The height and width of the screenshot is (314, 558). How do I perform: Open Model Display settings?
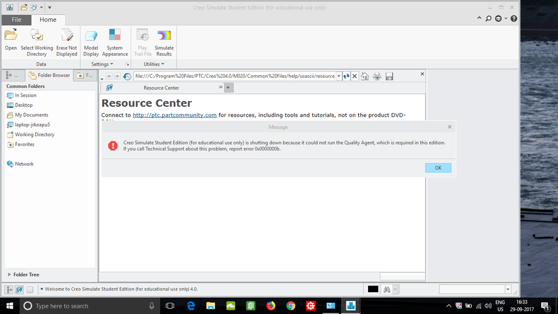pos(90,42)
